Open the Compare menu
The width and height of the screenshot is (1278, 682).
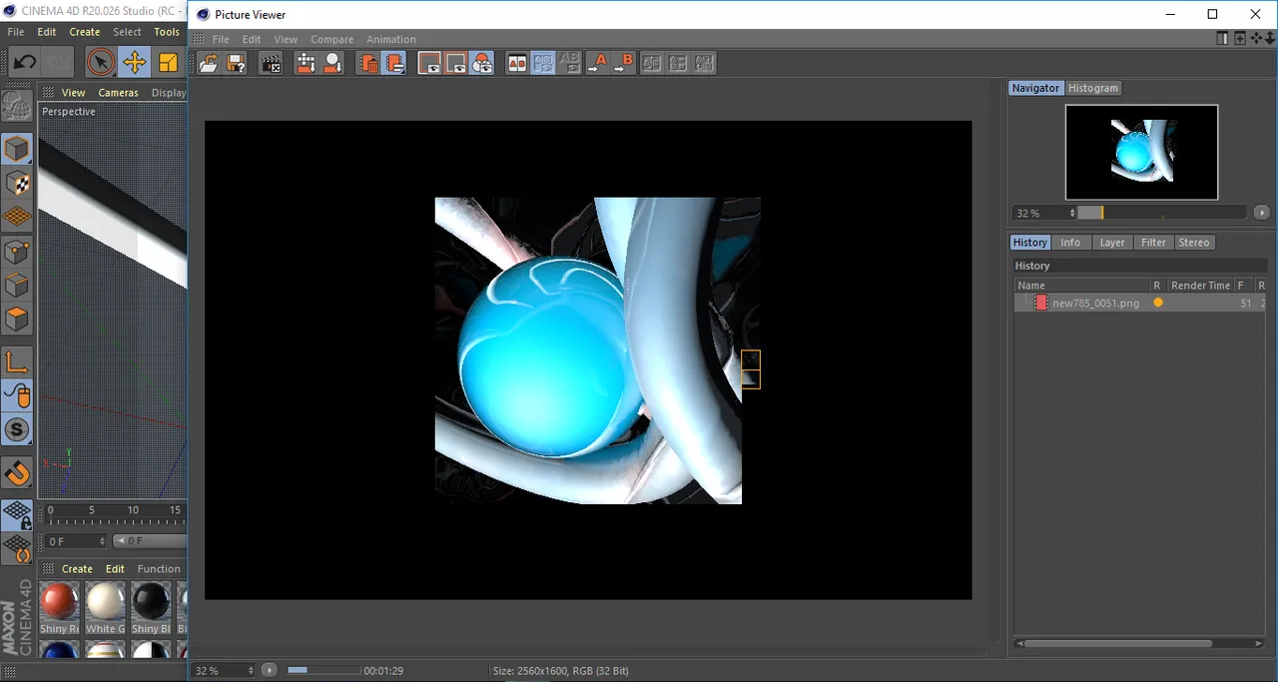click(331, 39)
